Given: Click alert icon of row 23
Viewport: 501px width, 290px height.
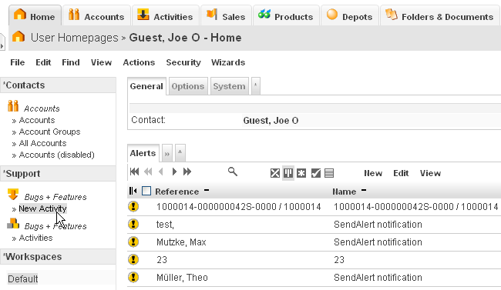Looking at the screenshot, I should [133, 259].
